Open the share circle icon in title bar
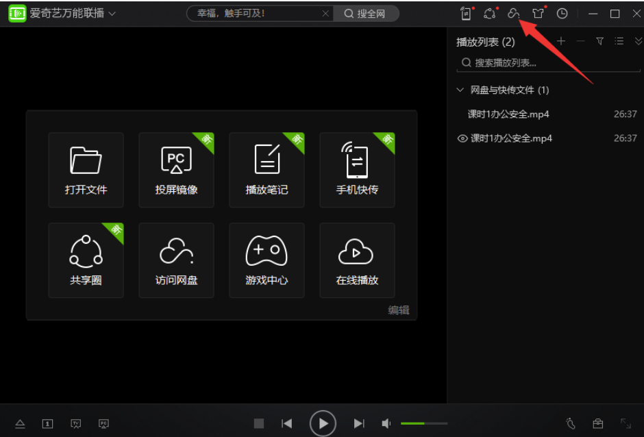The image size is (644, 437). pos(490,13)
